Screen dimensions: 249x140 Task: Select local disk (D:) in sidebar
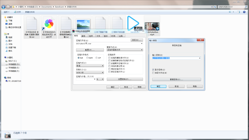click(12, 64)
